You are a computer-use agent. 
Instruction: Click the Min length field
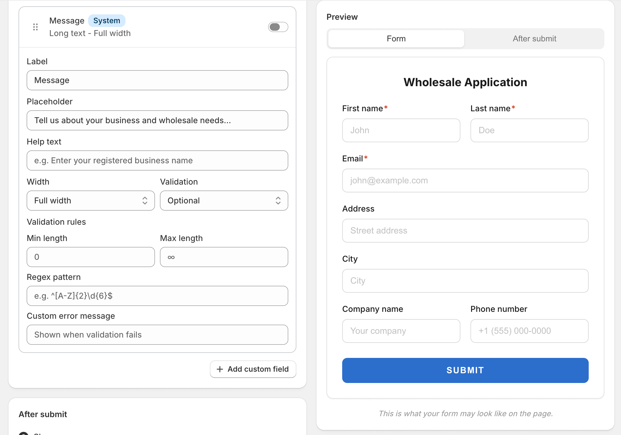click(x=91, y=257)
